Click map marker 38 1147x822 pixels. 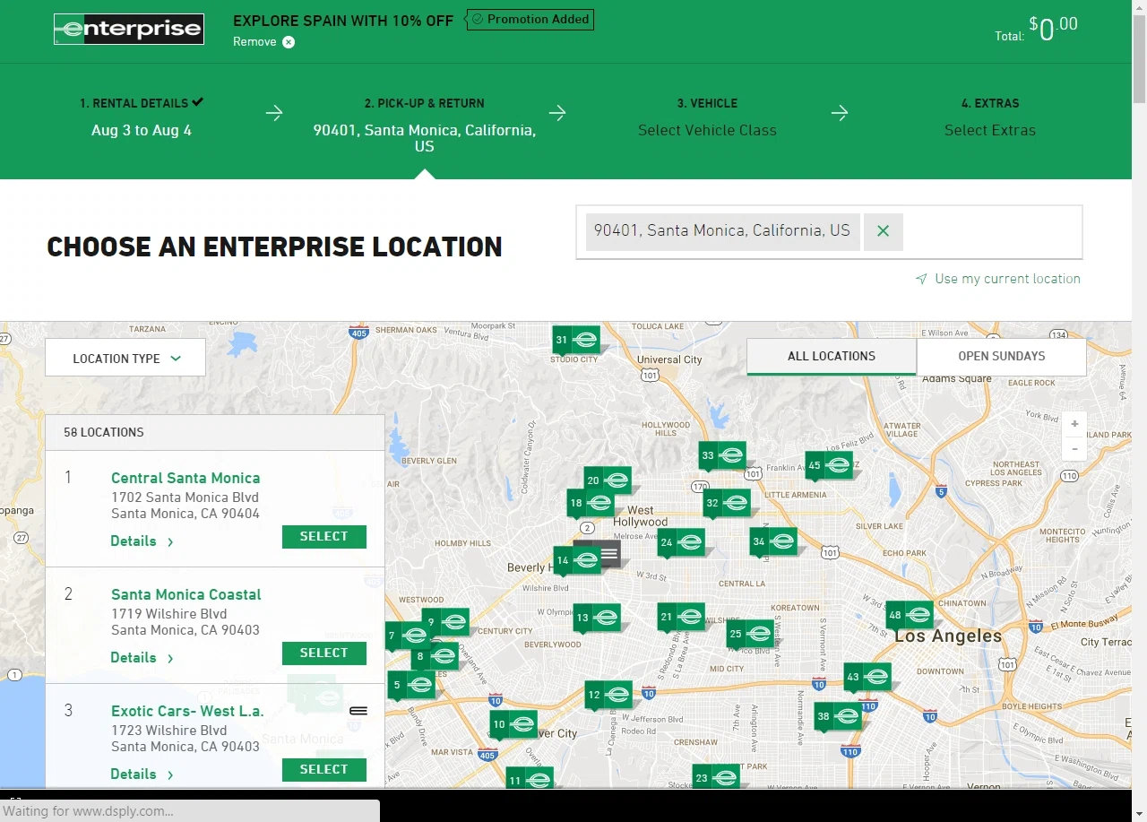[838, 716]
